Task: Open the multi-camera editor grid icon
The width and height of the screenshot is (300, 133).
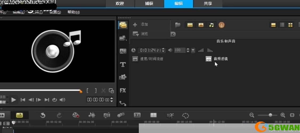Action: click(x=153, y=115)
